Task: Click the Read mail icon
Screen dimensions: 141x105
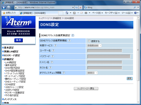Action: [81, 13]
